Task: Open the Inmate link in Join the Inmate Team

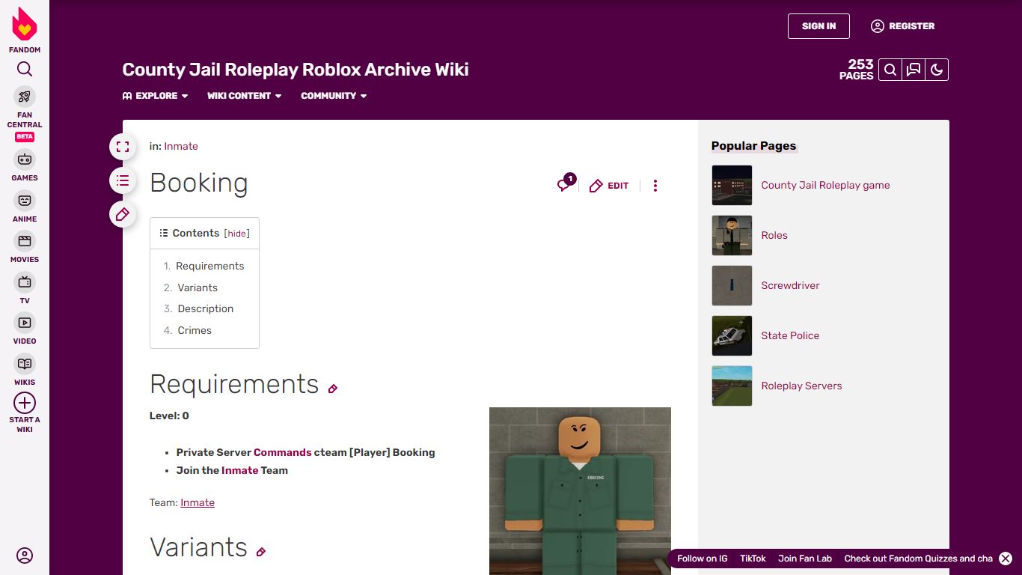Action: [239, 470]
